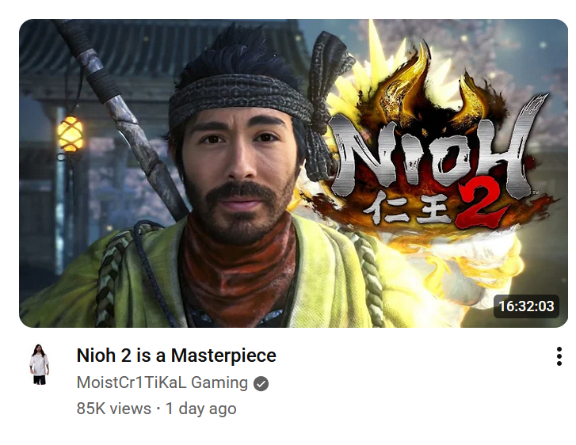Click the 1 day ago upload time
Viewport: 576px width, 445px height.
201,409
